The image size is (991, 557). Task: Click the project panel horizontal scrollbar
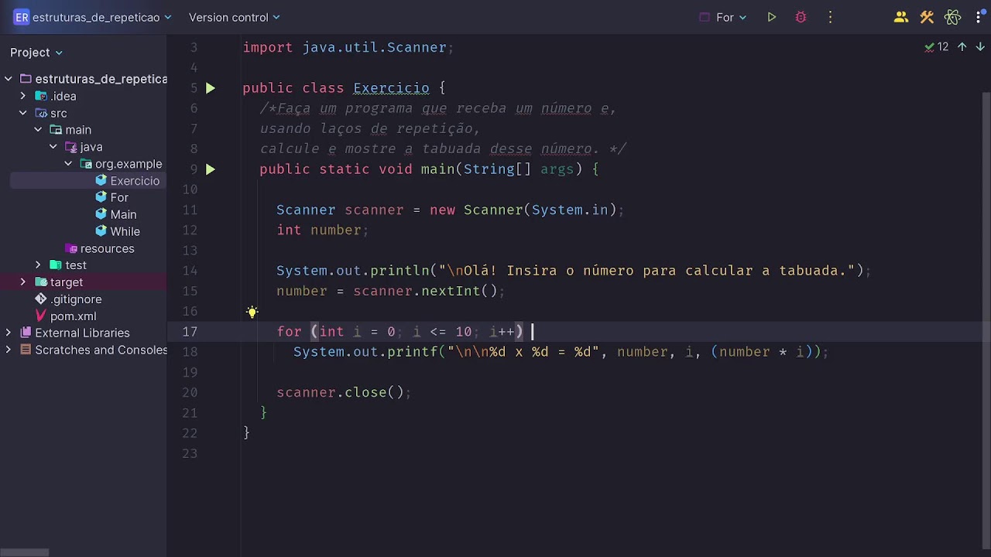(x=25, y=552)
